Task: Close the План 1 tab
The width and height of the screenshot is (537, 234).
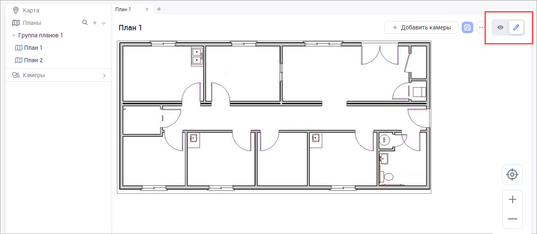Action: click(147, 9)
